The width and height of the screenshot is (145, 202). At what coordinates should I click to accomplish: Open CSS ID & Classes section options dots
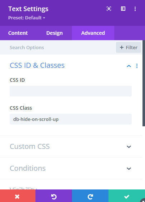pyautogui.click(x=137, y=66)
